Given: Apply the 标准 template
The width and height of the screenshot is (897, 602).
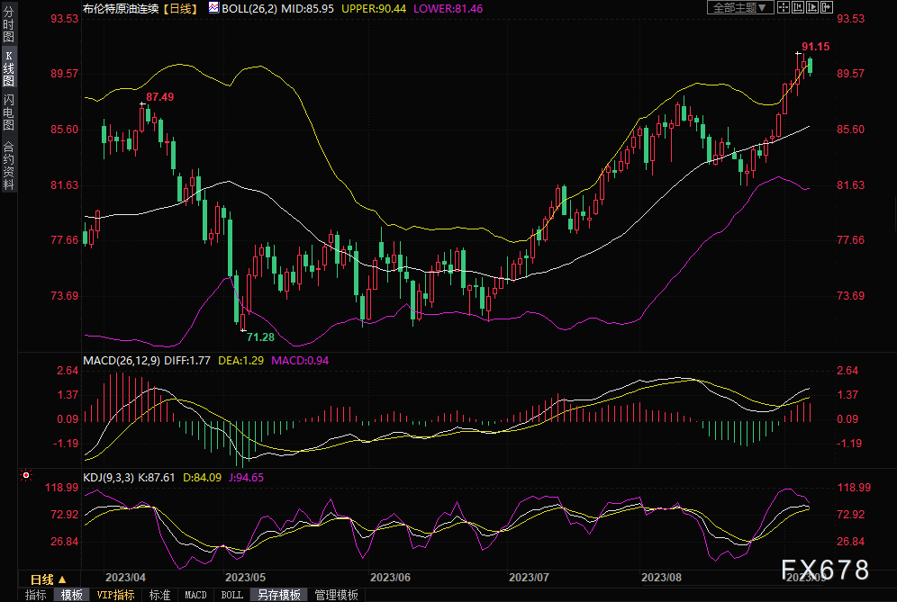Looking at the screenshot, I should [x=159, y=595].
